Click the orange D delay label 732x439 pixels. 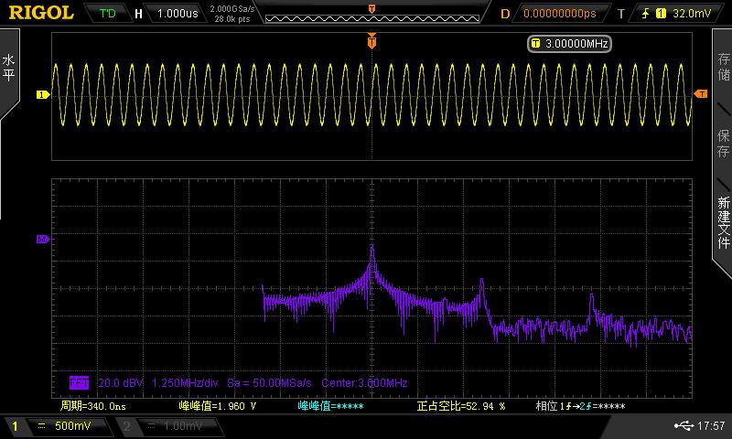505,14
